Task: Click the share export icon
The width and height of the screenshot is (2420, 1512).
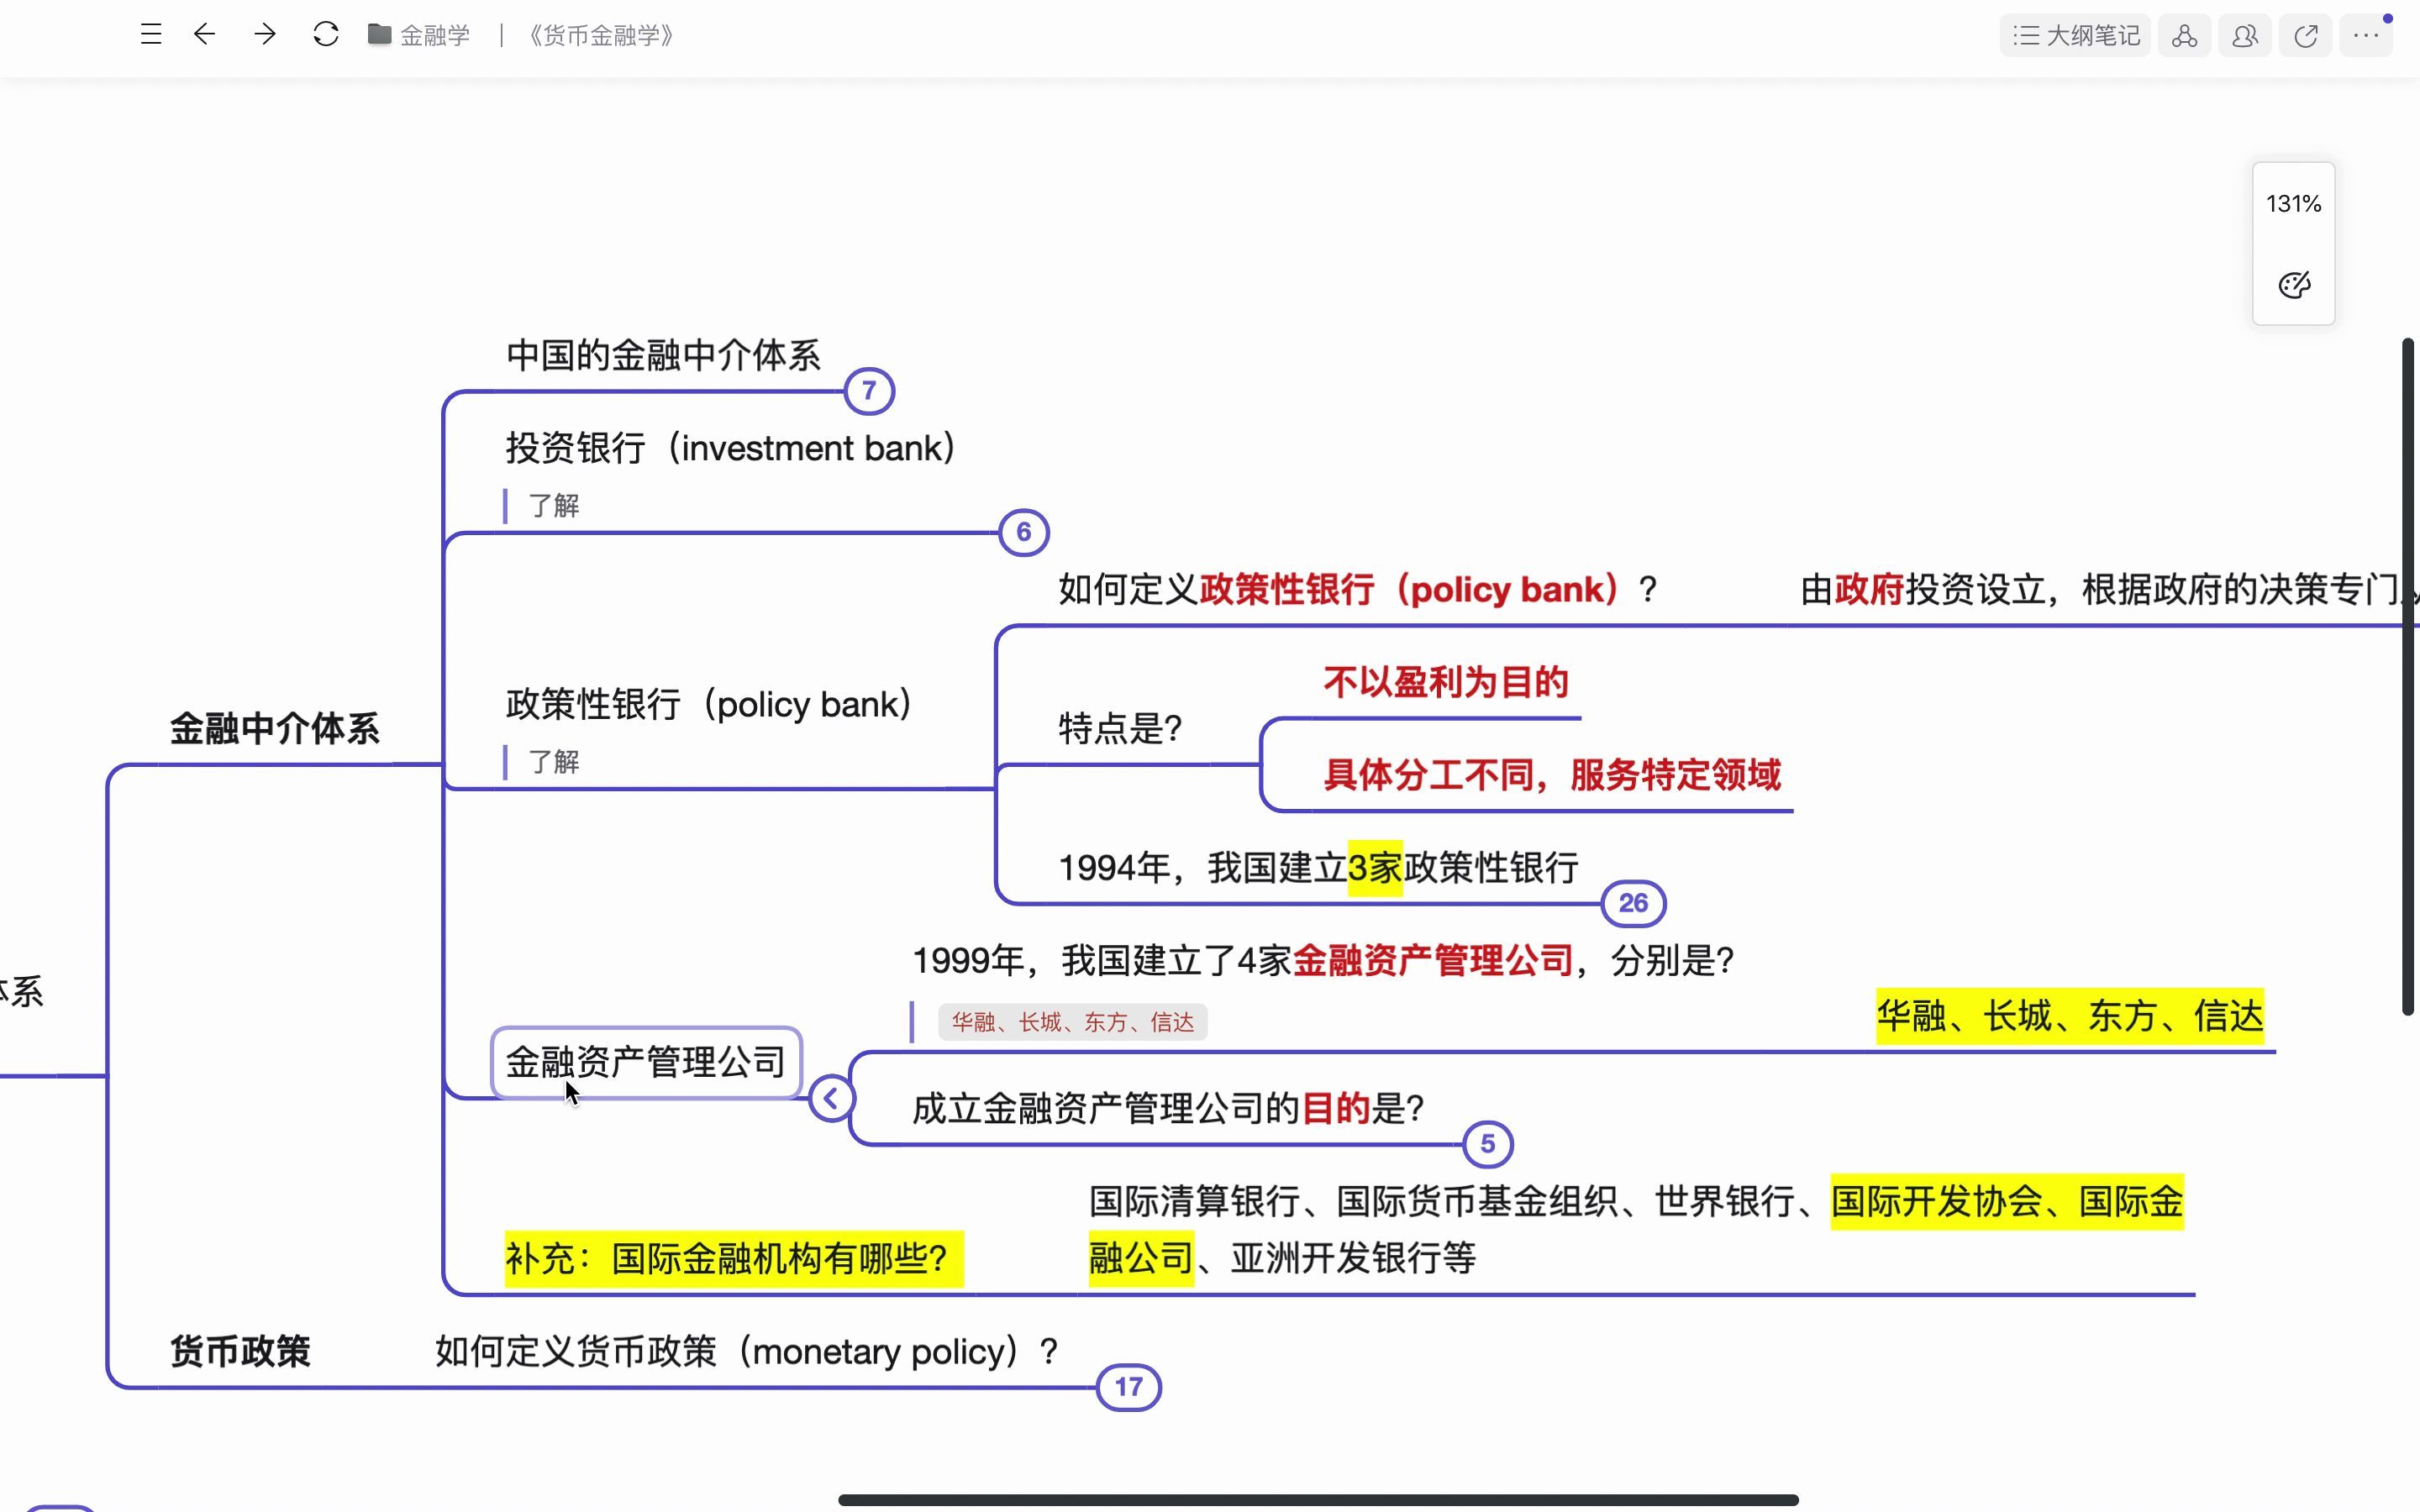Action: point(2306,36)
